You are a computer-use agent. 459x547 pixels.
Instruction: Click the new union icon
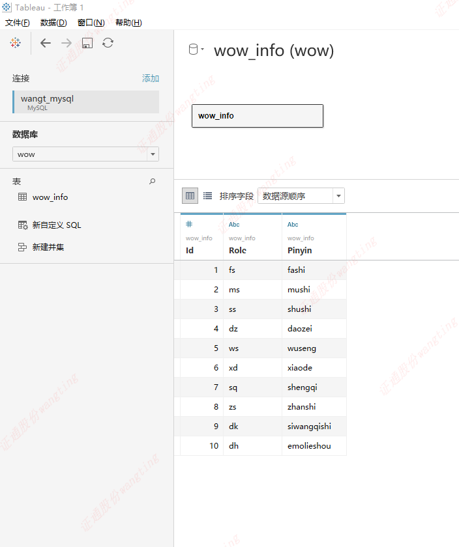click(x=22, y=247)
